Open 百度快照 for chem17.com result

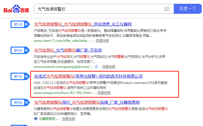click(x=102, y=41)
